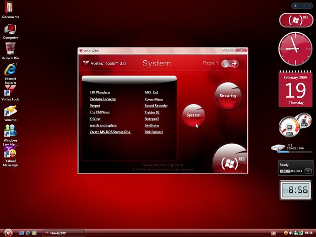Click the Create MS-DOS Startup Disk link
This screenshot has height=237, width=316.
[110, 132]
